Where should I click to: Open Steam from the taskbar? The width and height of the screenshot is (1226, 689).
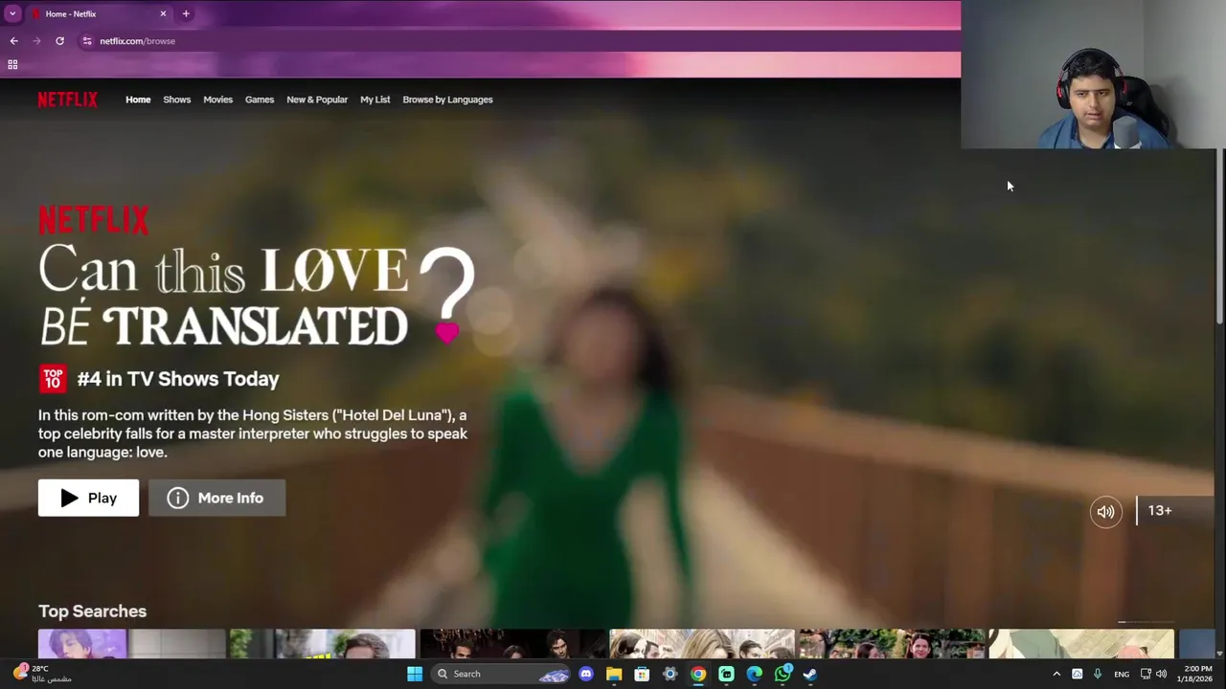coord(810,674)
